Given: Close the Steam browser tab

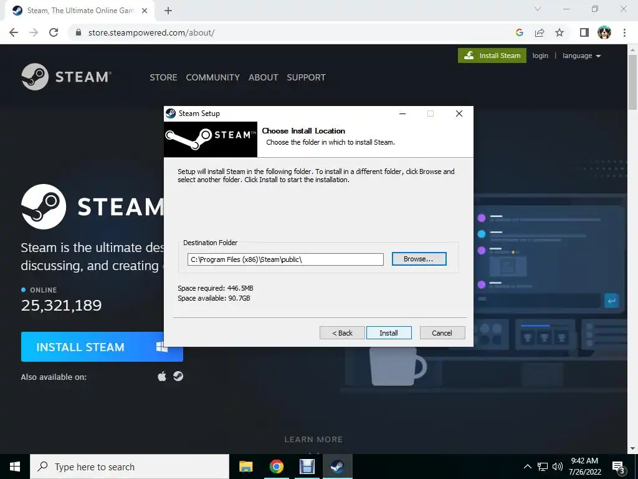Looking at the screenshot, I should coord(145,11).
